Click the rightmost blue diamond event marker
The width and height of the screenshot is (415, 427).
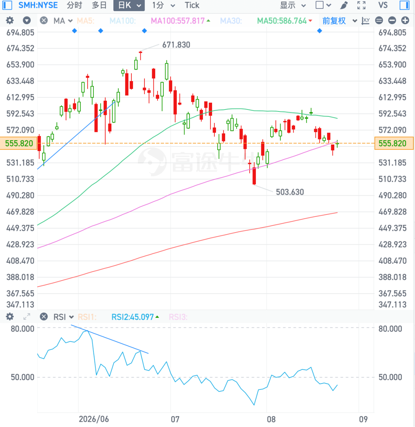click(320, 31)
